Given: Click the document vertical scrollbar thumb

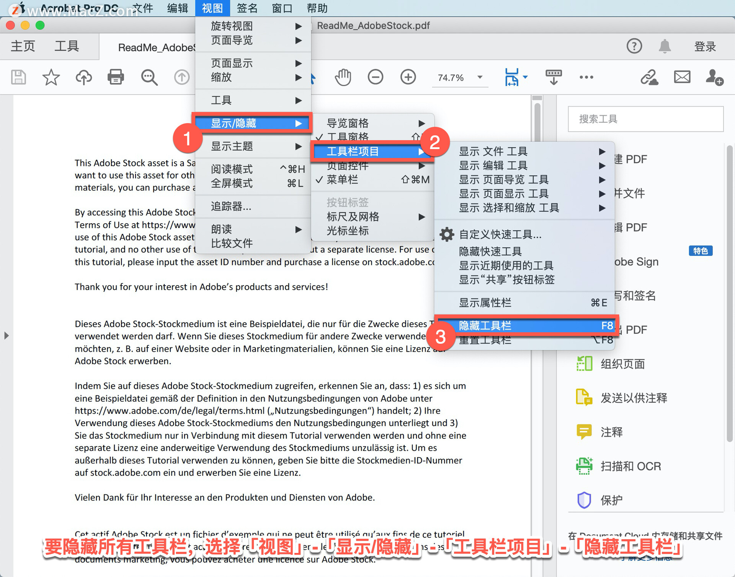Looking at the screenshot, I should click(x=537, y=122).
